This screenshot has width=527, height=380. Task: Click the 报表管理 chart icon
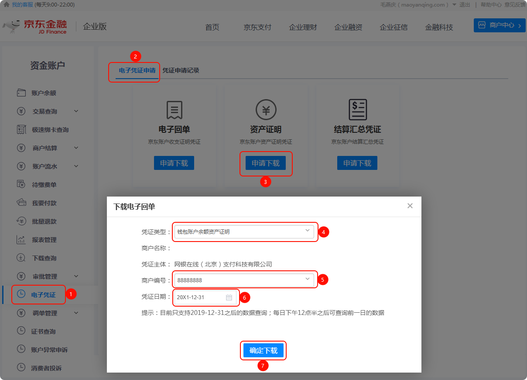[x=21, y=240]
